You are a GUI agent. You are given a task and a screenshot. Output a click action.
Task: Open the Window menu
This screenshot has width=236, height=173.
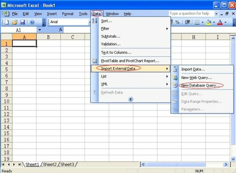[x=112, y=14]
